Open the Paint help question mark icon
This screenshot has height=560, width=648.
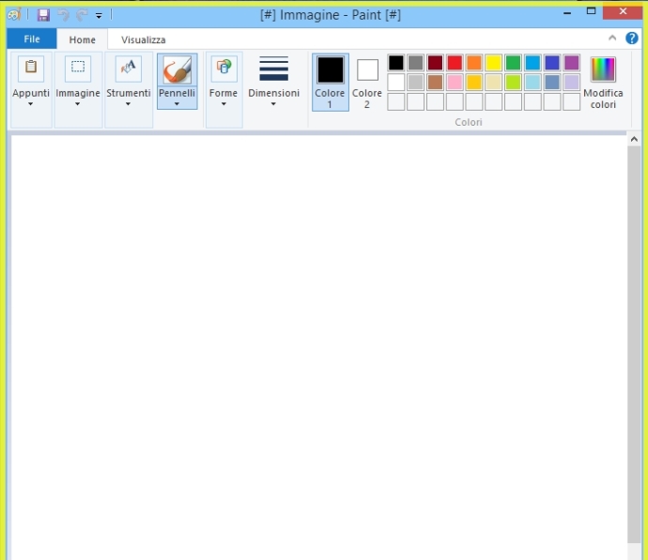631,38
